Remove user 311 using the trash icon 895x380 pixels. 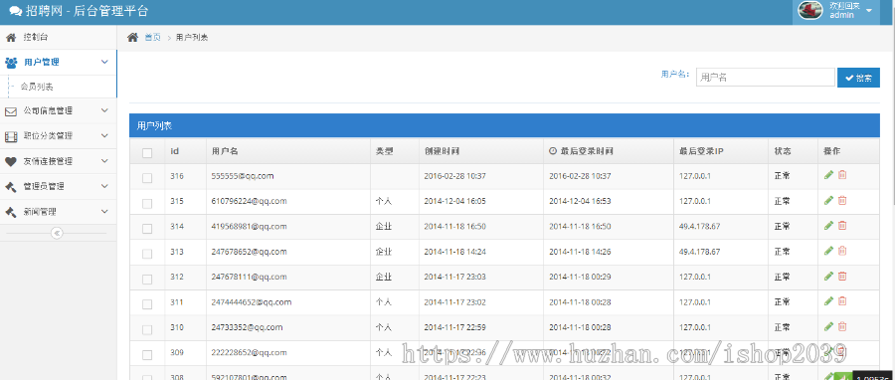[842, 301]
